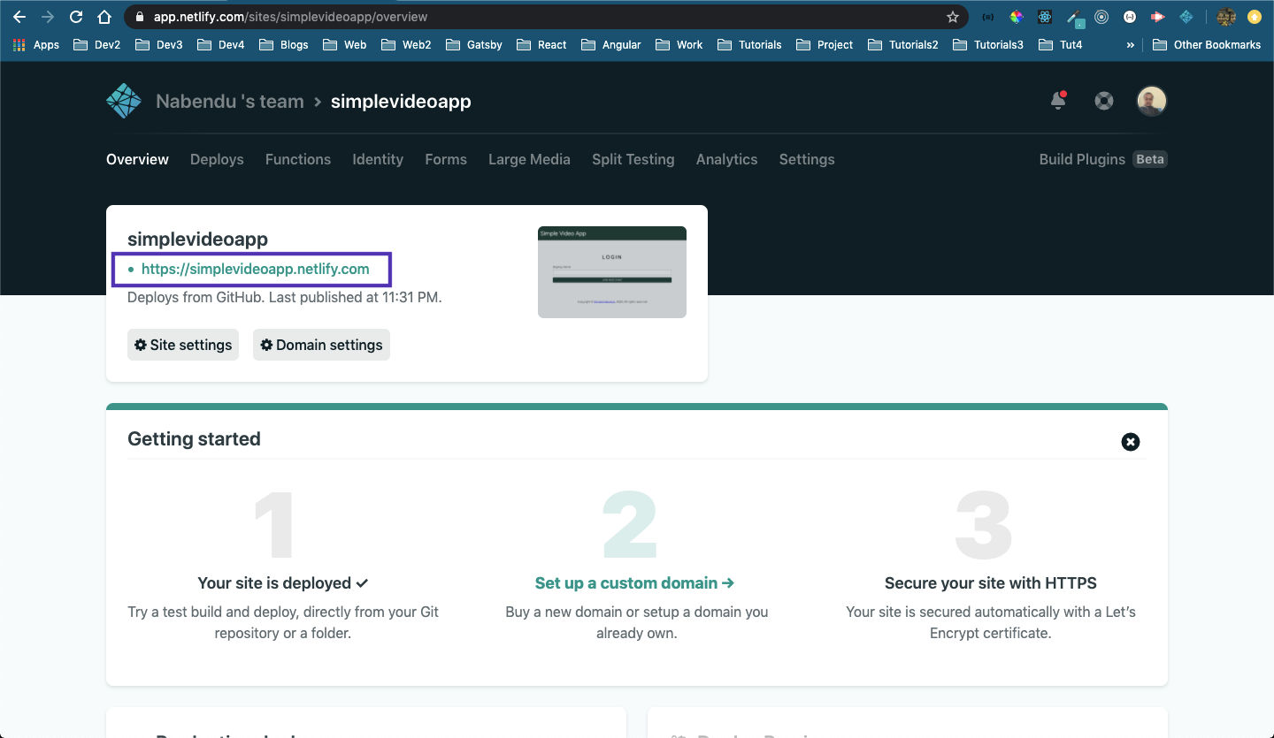Click the 'Your site is deployed' heading
The width and height of the screenshot is (1274, 738).
pyautogui.click(x=283, y=582)
